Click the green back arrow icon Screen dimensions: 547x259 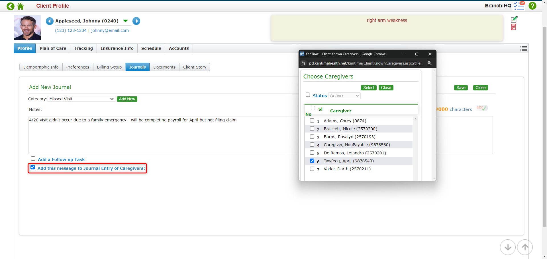point(11,6)
